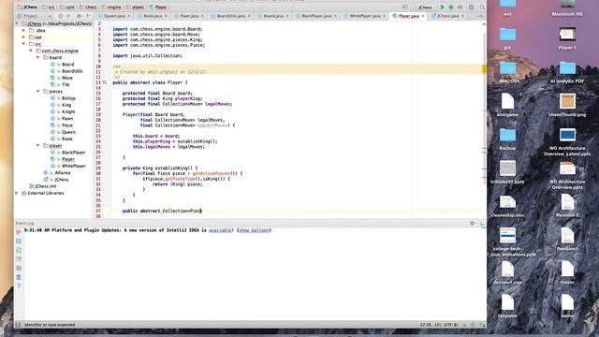Select the Knight class in the project tree
Screen dimensions: 599x337
pos(68,111)
